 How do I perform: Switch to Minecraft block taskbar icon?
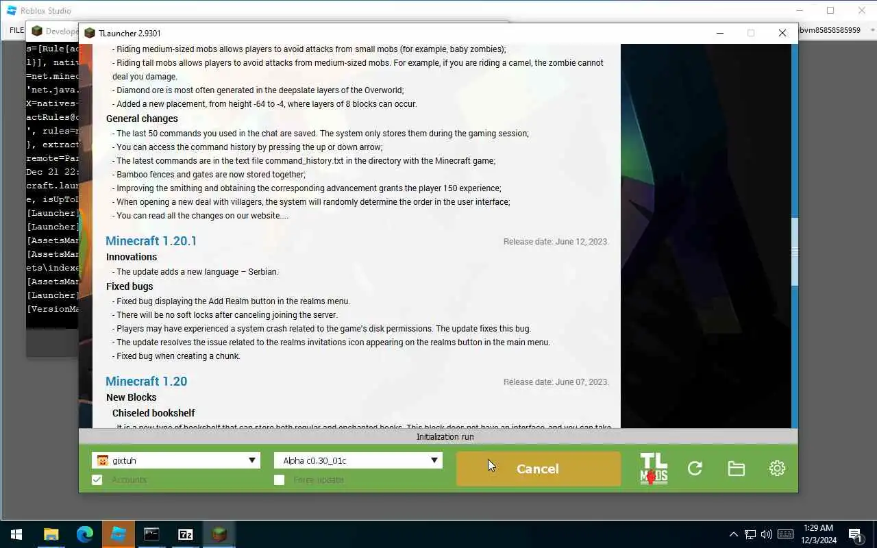pyautogui.click(x=219, y=534)
